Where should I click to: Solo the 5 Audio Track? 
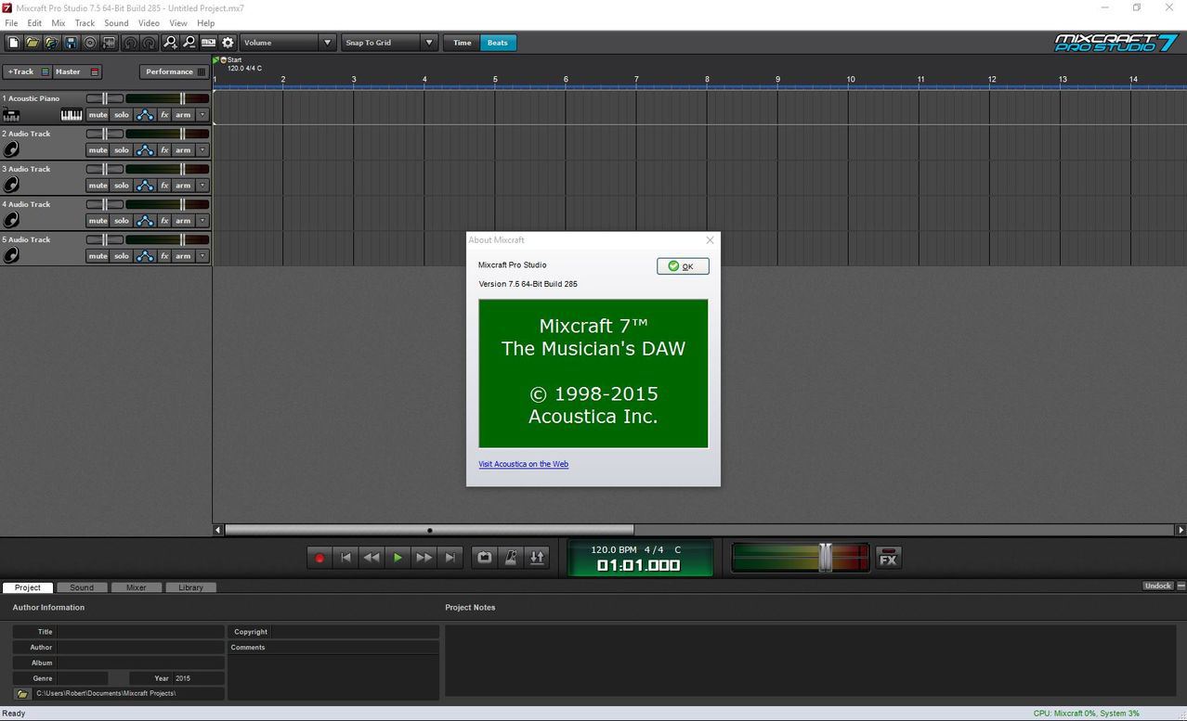pos(122,256)
